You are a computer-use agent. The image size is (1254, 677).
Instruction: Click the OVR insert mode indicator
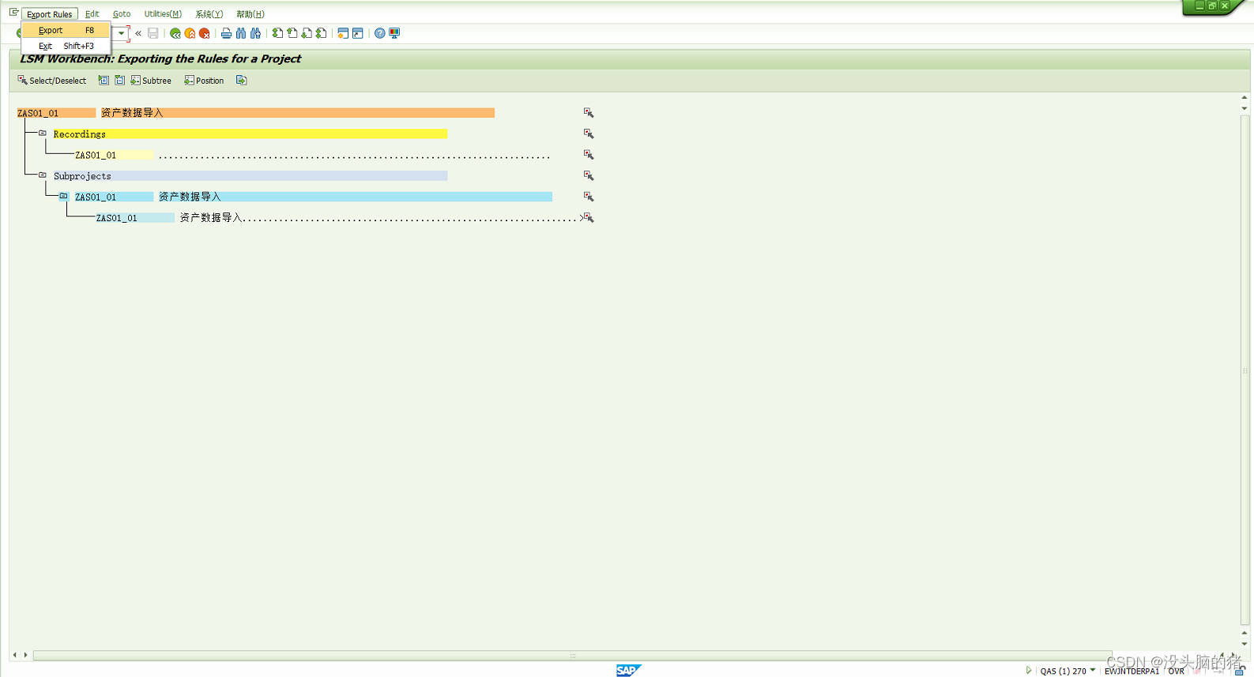[1176, 671]
